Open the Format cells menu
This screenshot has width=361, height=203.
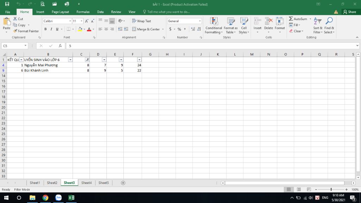point(280,25)
